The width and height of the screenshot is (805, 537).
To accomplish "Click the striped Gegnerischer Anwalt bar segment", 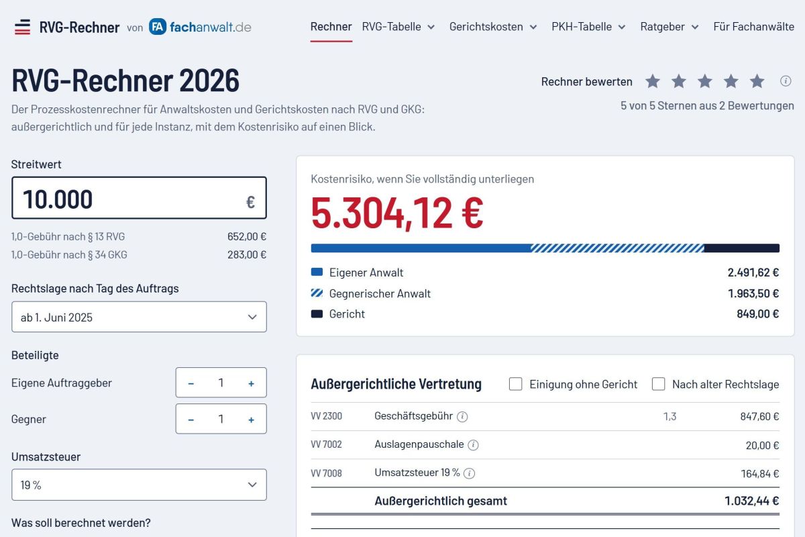I will 617,248.
